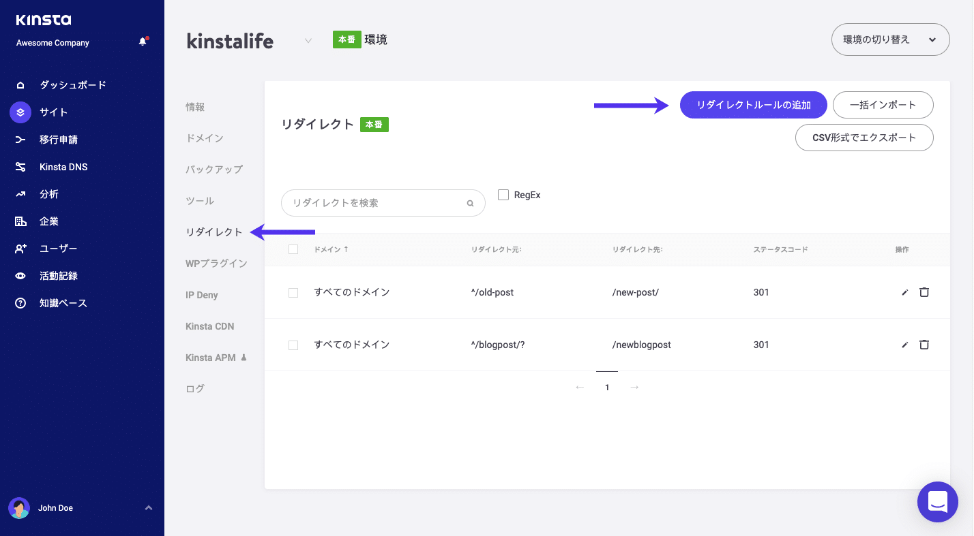
Task: Check the ^/old-post row checkbox
Action: point(293,292)
